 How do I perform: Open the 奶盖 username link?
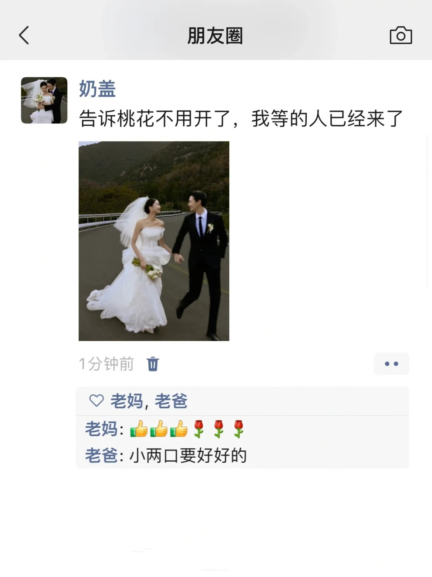tap(97, 89)
